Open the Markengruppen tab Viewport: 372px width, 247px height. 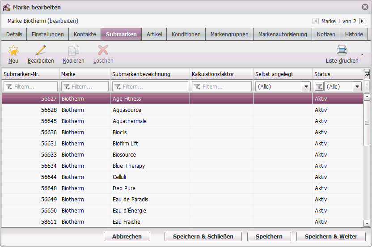click(x=229, y=34)
